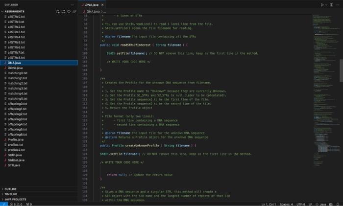Collapse all folders in Explorer

pos(74,11)
